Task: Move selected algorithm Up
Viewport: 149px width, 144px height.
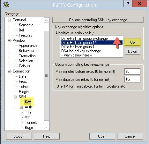Action: tap(132, 42)
